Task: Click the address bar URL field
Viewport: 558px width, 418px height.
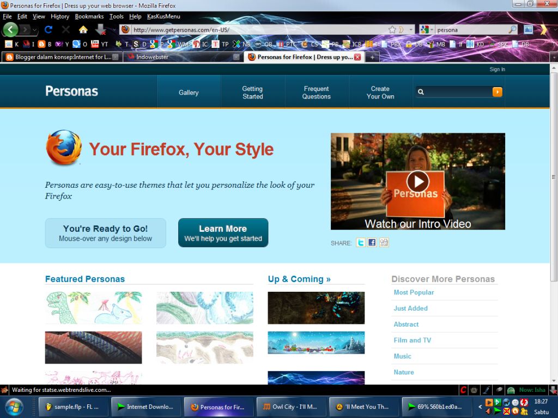Action: click(x=260, y=30)
